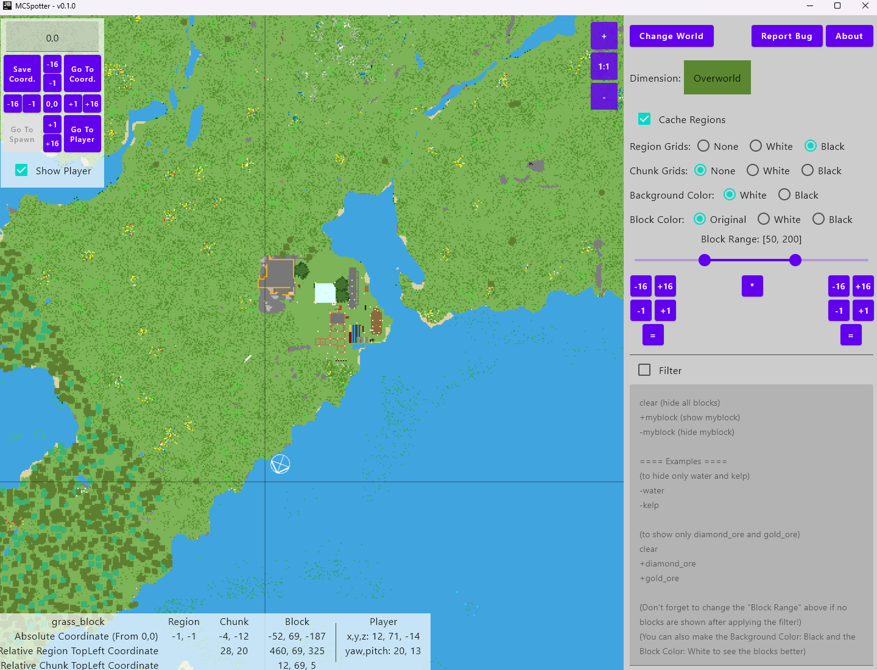Image resolution: width=877 pixels, height=670 pixels.
Task: Click -16 button left of 0,0
Action: click(x=13, y=104)
